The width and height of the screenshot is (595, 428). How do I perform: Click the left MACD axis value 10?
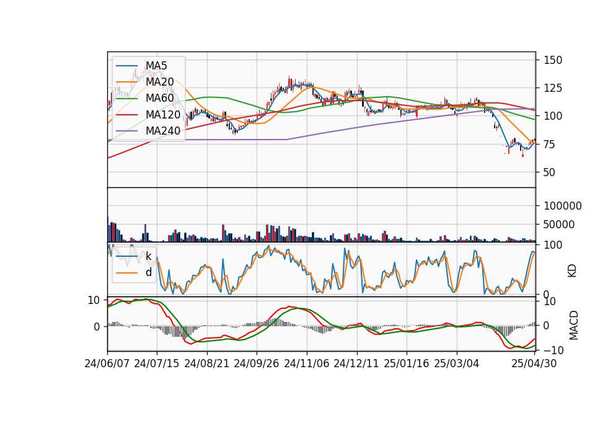(94, 300)
